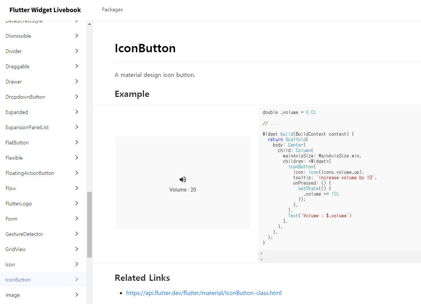421x304 pixels.
Task: Expand the ExpansionPanelList chevron arrow
Action: [77, 127]
